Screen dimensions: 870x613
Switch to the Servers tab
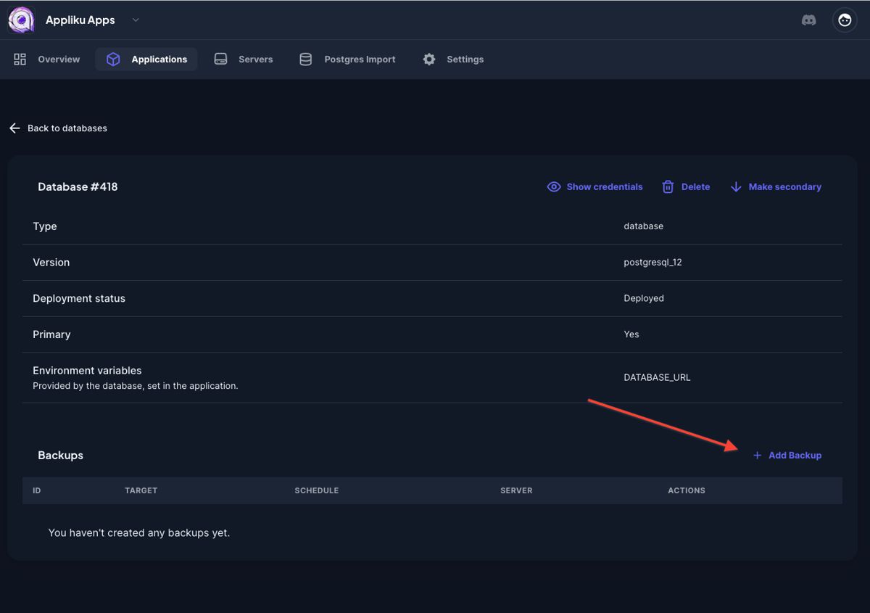coord(255,59)
